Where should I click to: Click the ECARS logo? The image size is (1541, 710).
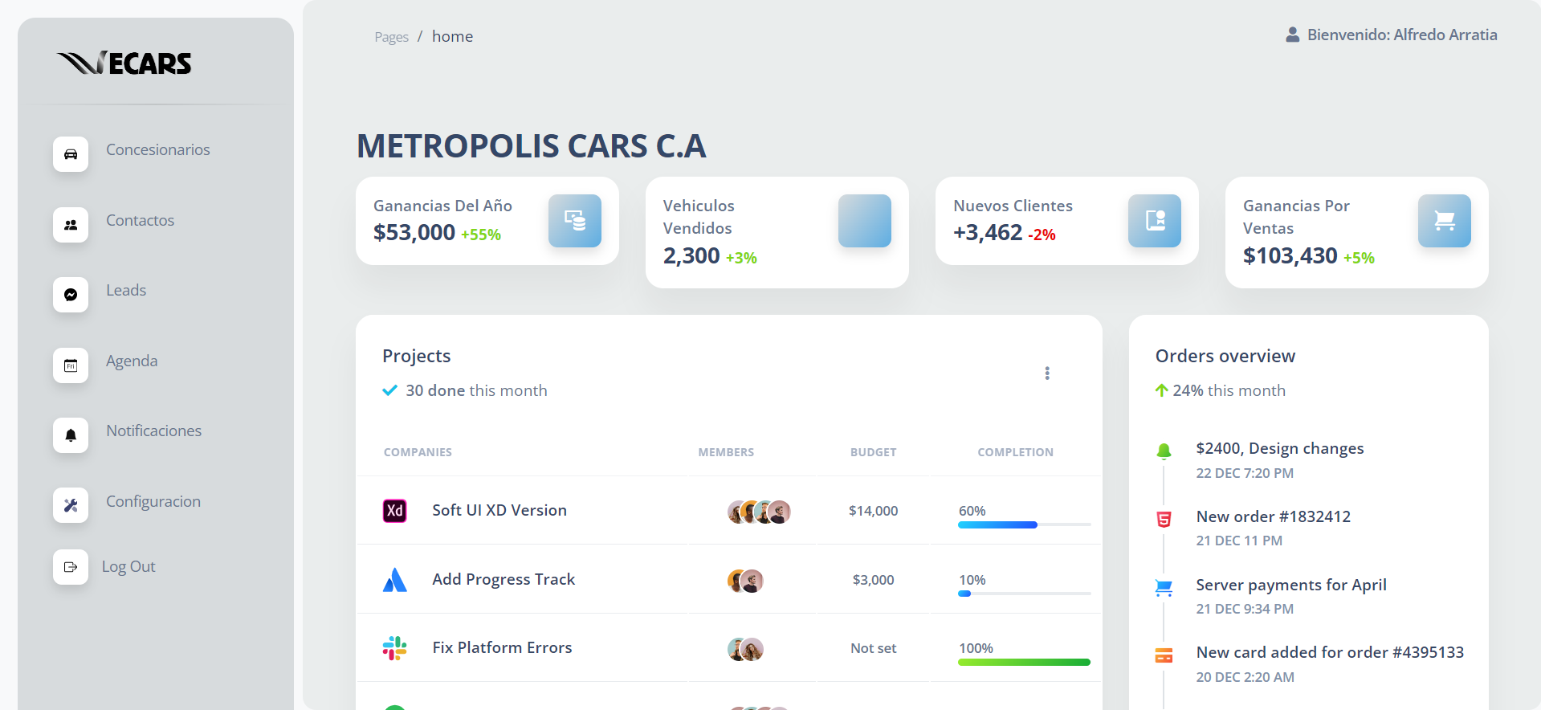(124, 63)
